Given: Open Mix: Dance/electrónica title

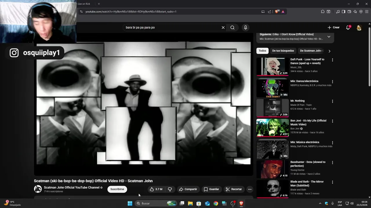Looking at the screenshot, I should click(304, 81).
